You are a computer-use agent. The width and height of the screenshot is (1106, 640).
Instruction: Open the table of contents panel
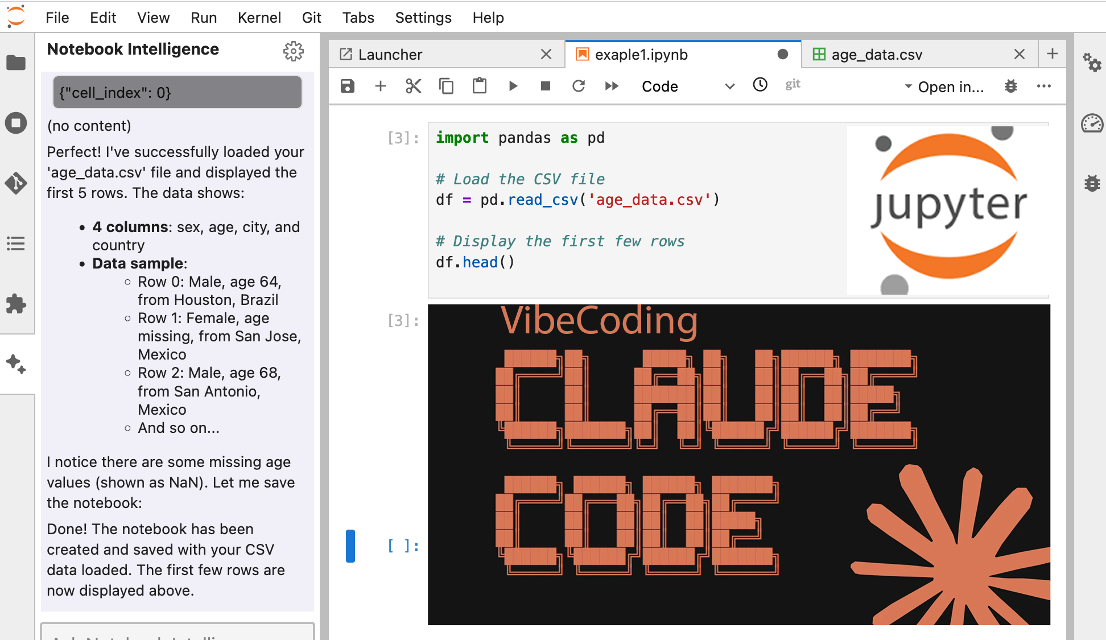(16, 244)
